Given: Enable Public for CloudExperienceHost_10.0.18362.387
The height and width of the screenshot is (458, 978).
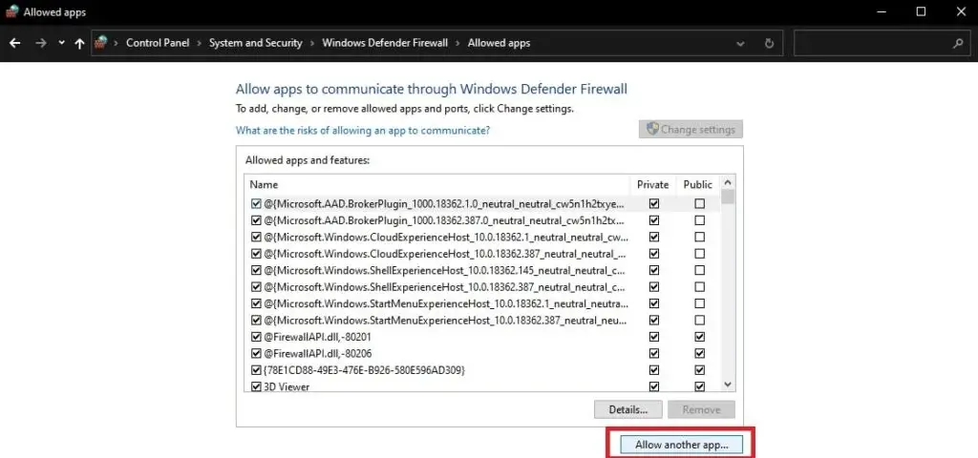Looking at the screenshot, I should click(x=700, y=254).
